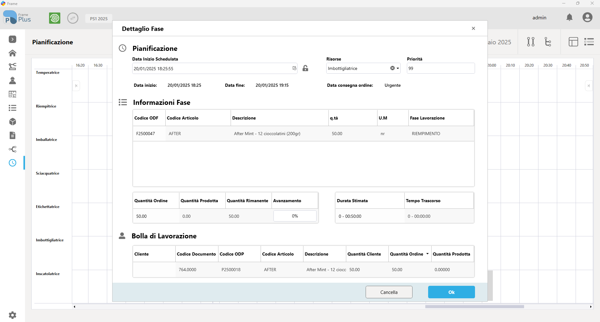
Task: Click scrollbar left arrow
Action: [74, 307]
